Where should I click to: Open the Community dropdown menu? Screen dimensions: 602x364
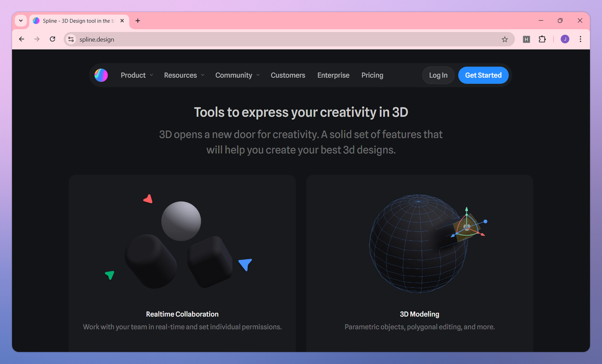click(x=234, y=75)
